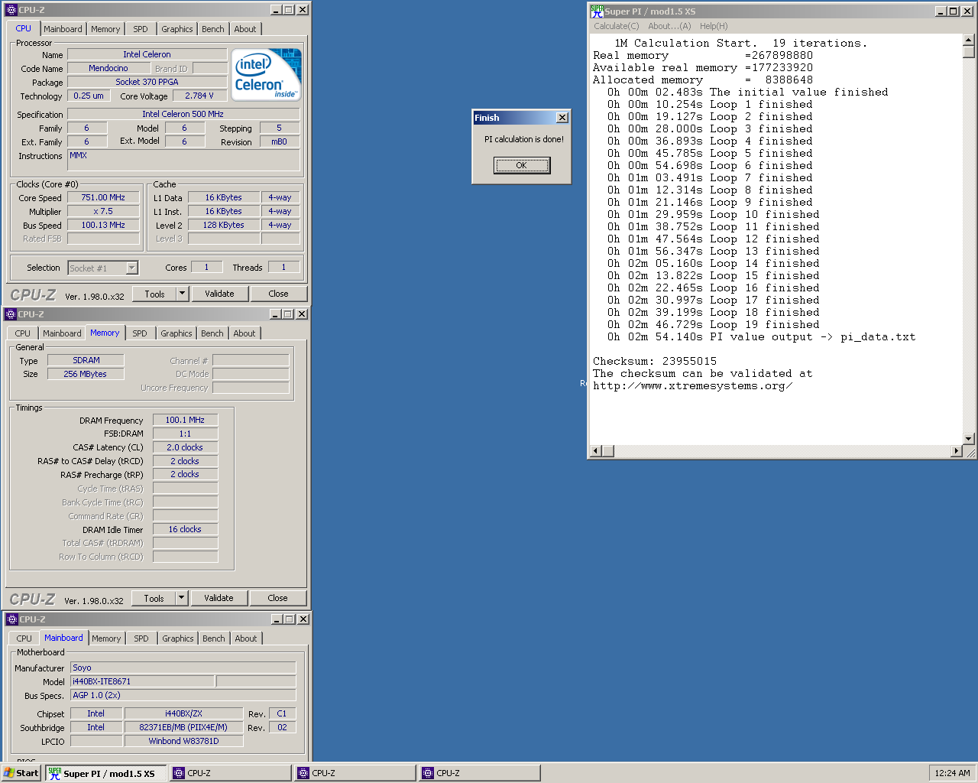978x783 pixels.
Task: Open Tools dropdown arrow in the Memory CPU-Z window
Action: point(181,598)
